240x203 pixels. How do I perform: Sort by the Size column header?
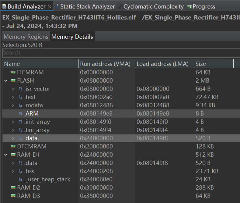201,64
